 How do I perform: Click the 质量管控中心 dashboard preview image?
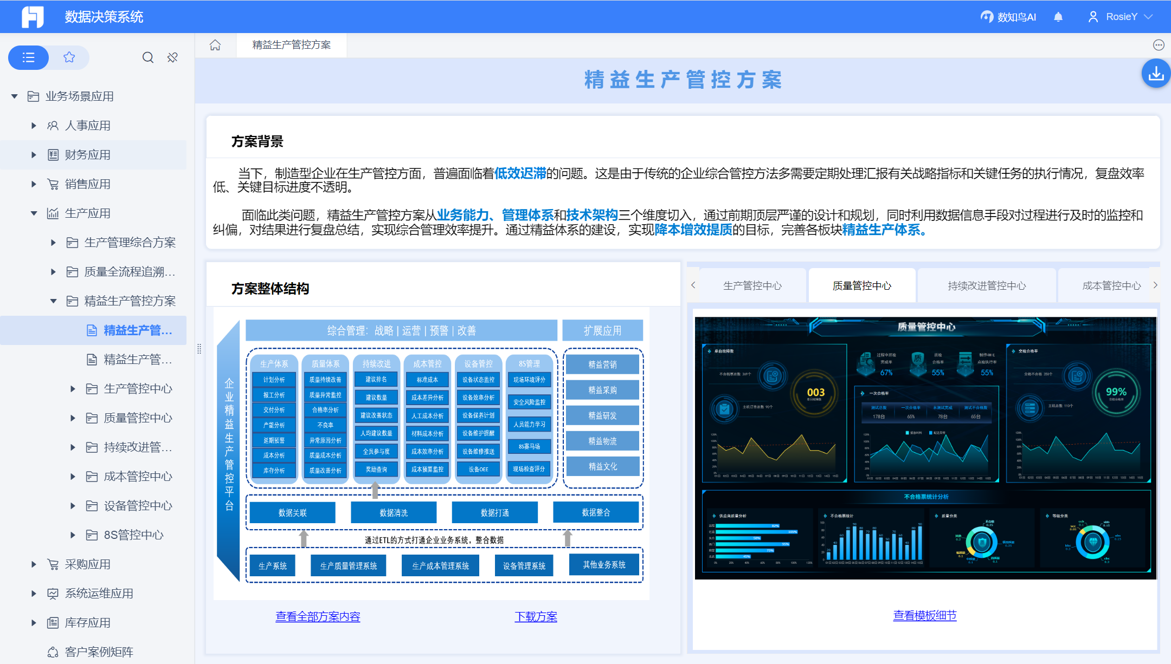[925, 447]
